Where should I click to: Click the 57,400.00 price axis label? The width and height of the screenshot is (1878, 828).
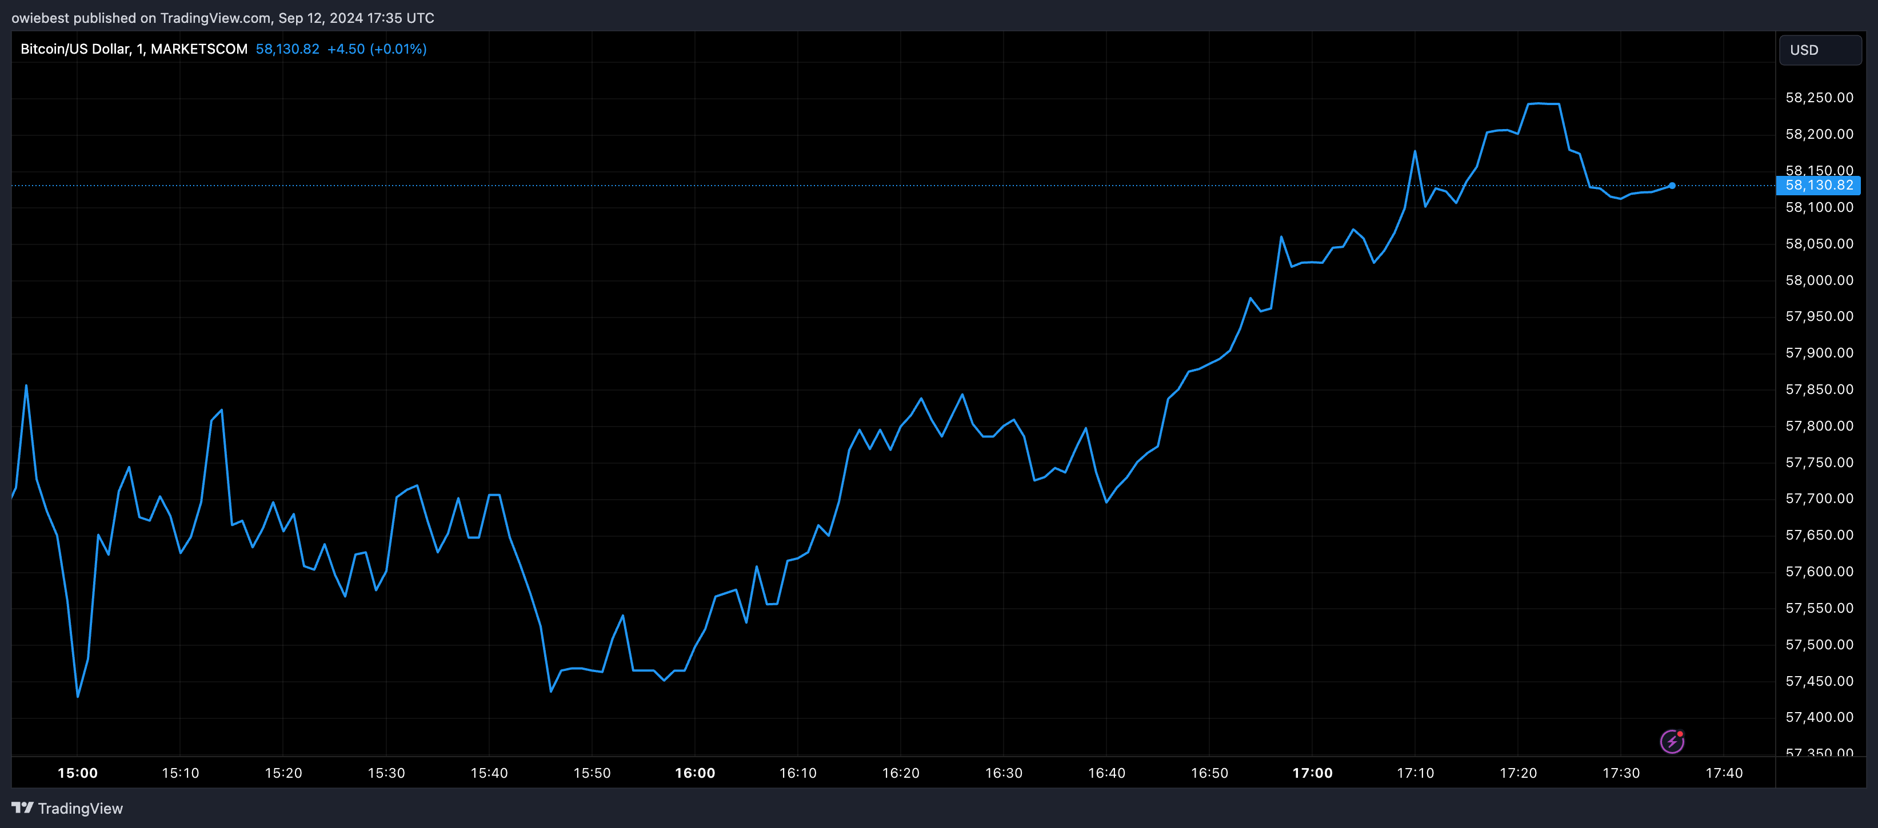[1819, 717]
